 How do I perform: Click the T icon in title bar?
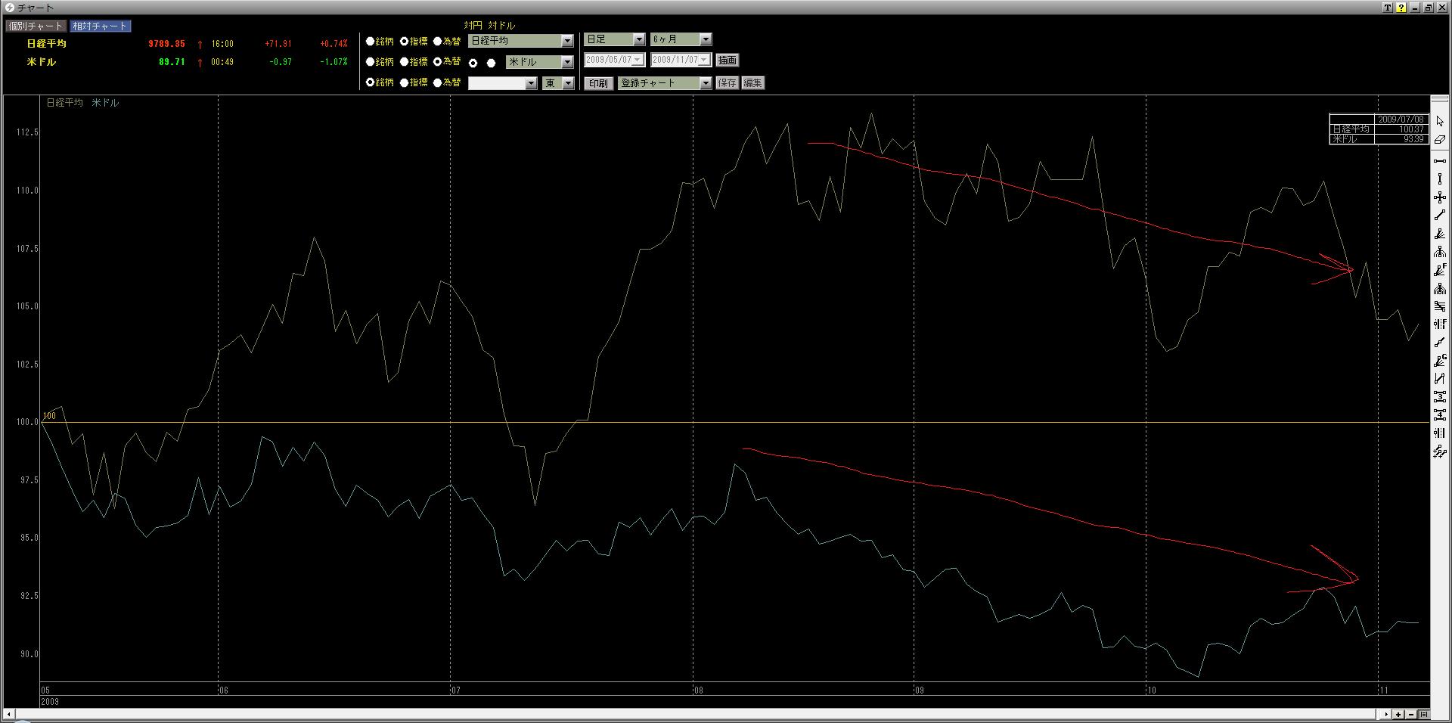pos(1387,8)
